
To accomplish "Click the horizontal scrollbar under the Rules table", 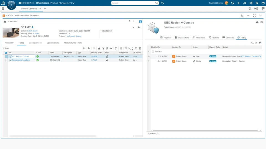I will pos(53,136).
